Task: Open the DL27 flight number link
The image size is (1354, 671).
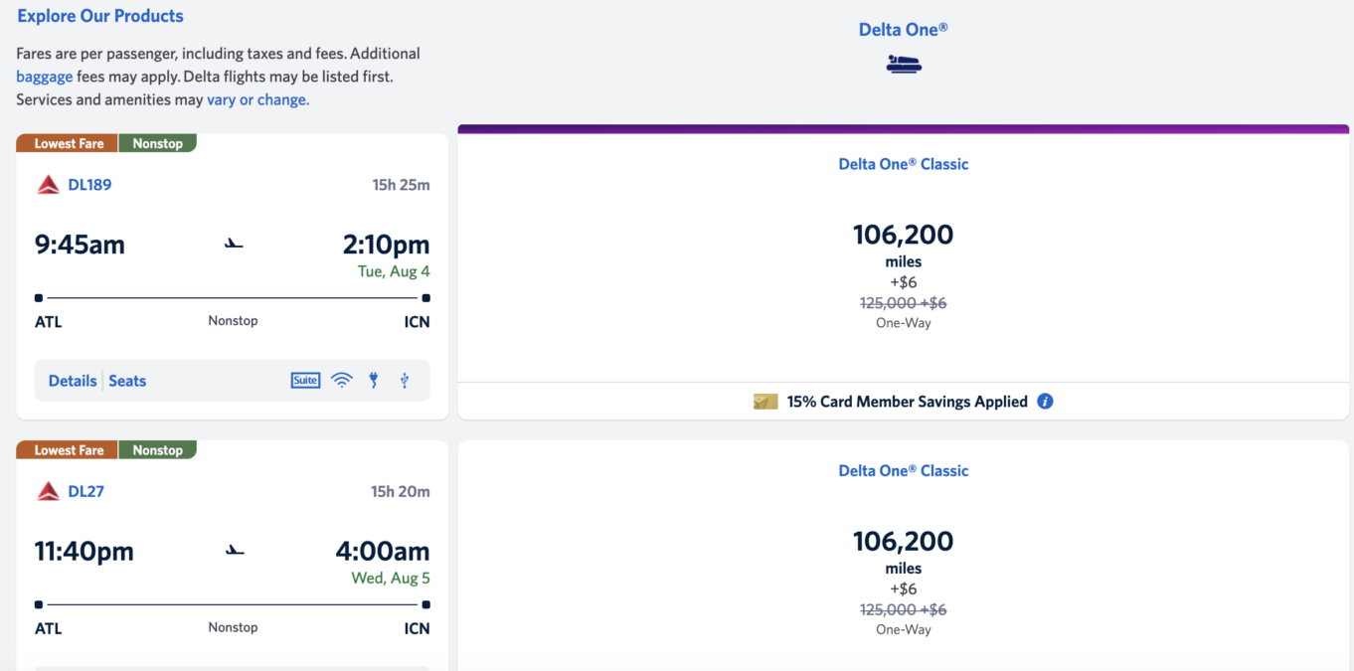Action: click(x=85, y=491)
